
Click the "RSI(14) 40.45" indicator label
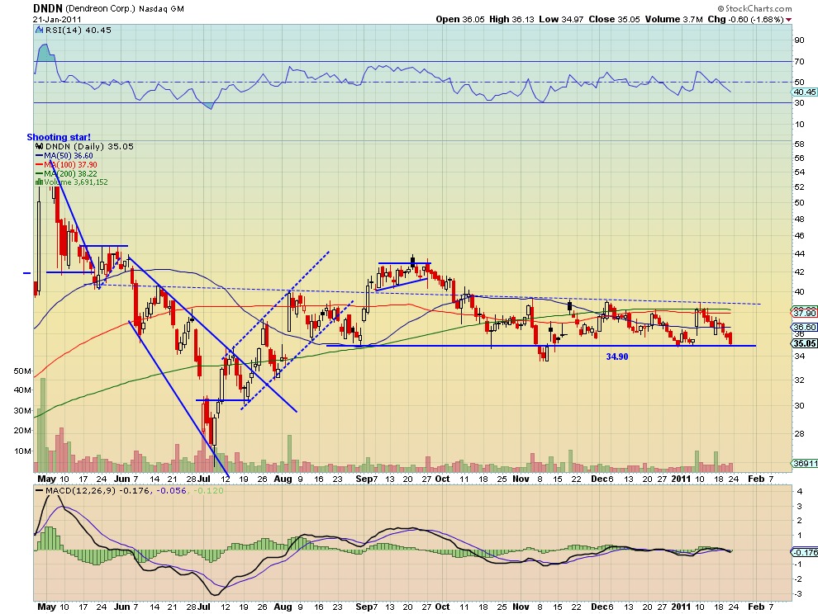78,31
